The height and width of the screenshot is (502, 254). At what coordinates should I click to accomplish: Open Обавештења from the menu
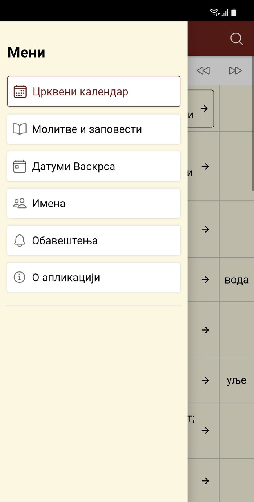(94, 240)
